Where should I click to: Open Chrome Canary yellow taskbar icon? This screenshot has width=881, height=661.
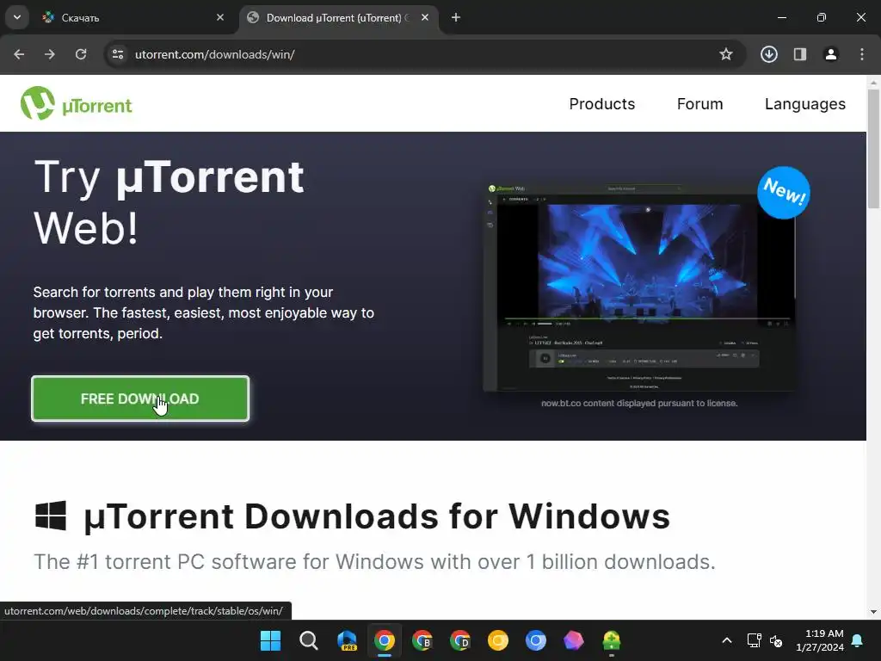pos(498,640)
